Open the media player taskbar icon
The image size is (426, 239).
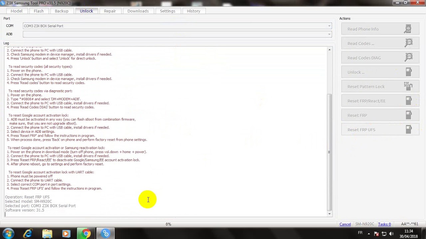(66, 234)
